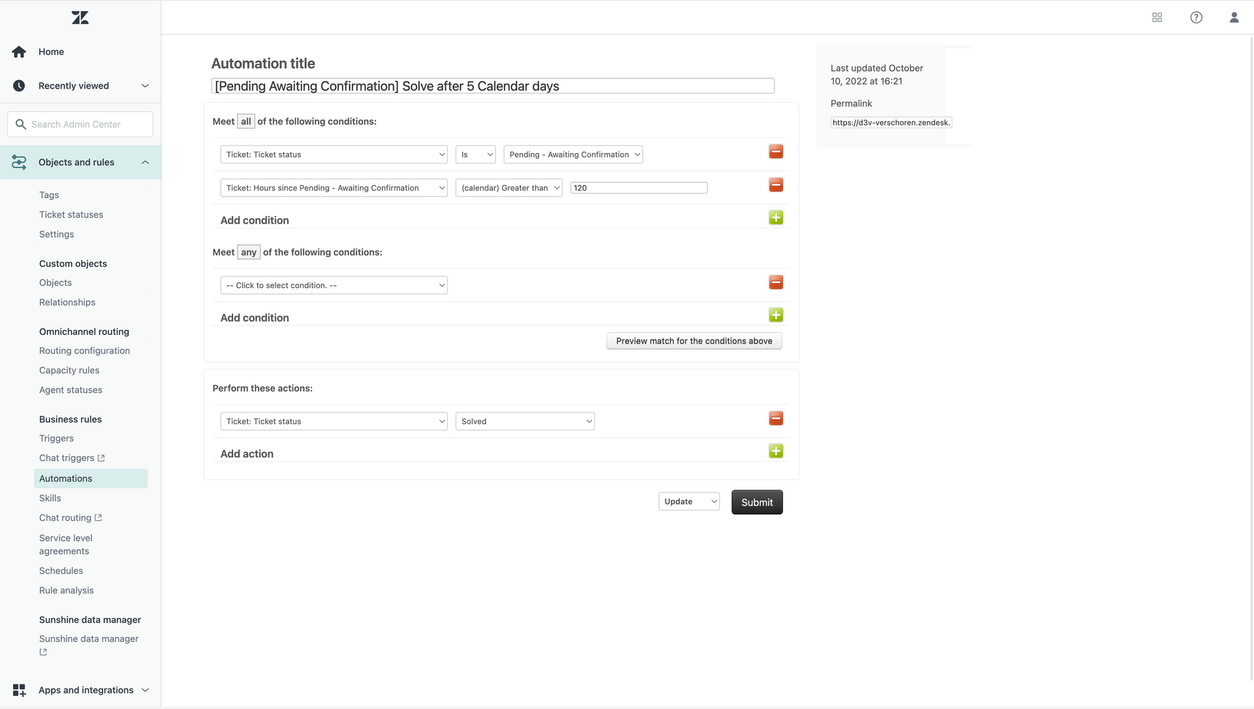
Task: Open the Update dropdown beside Submit
Action: (688, 502)
